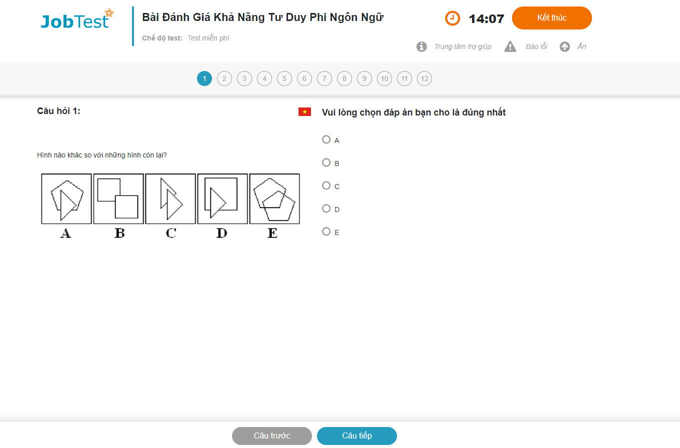Choose answer B radio button

point(326,162)
